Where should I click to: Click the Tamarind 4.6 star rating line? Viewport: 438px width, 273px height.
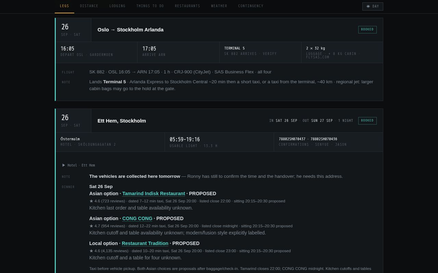187,201
